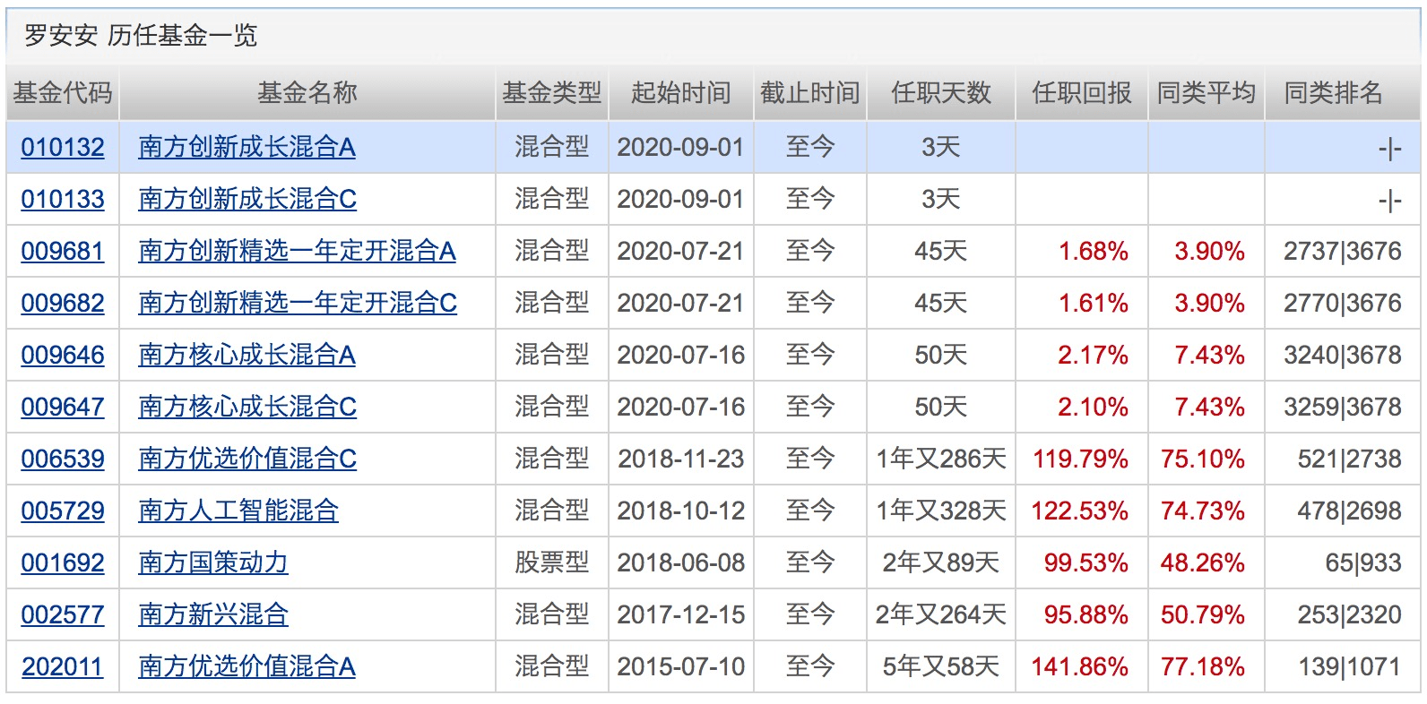This screenshot has height=704, width=1427.
Task: Open fund 南方核心成长混合A
Action: 246,355
